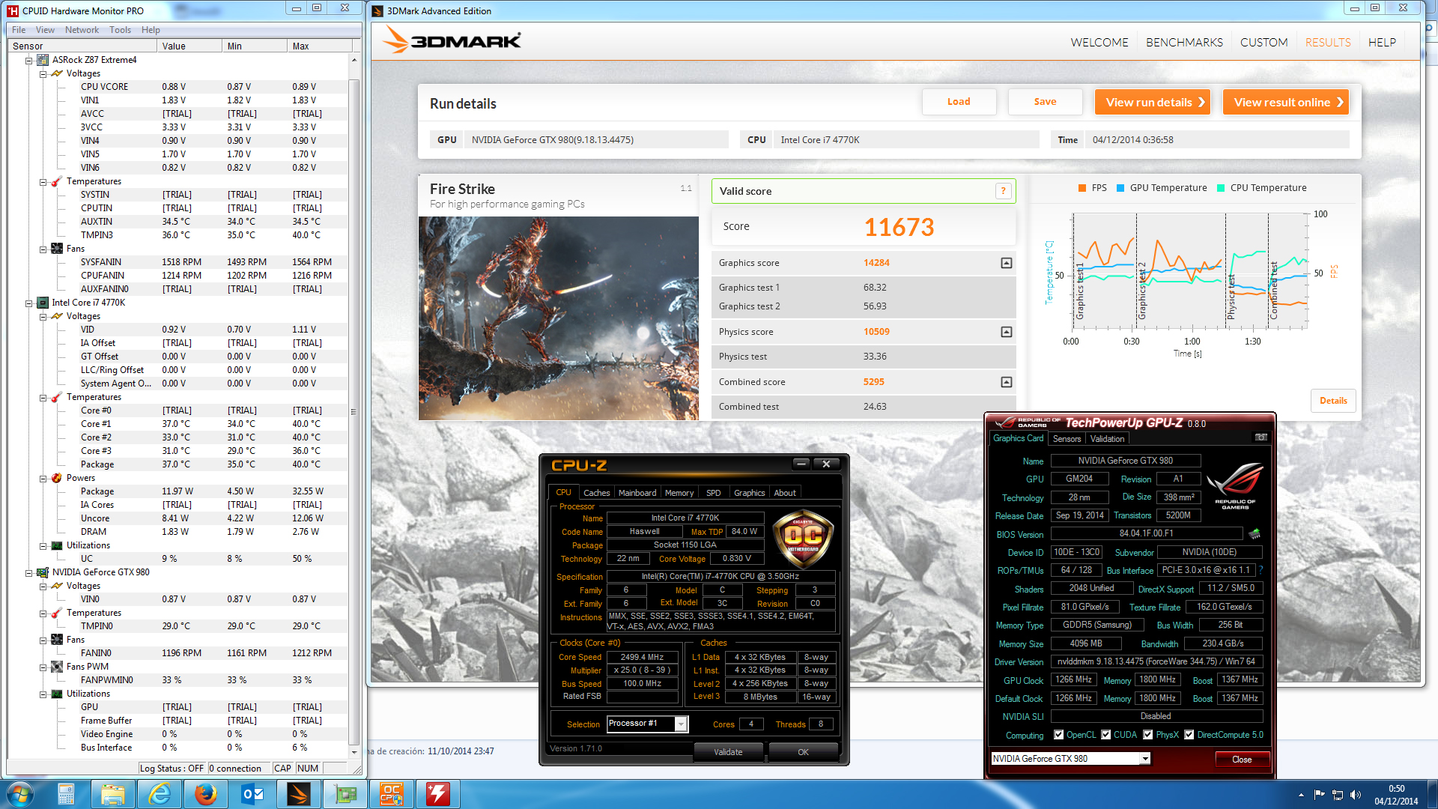Open the Processor #1 selection dropdown
The width and height of the screenshot is (1438, 809).
pyautogui.click(x=681, y=724)
